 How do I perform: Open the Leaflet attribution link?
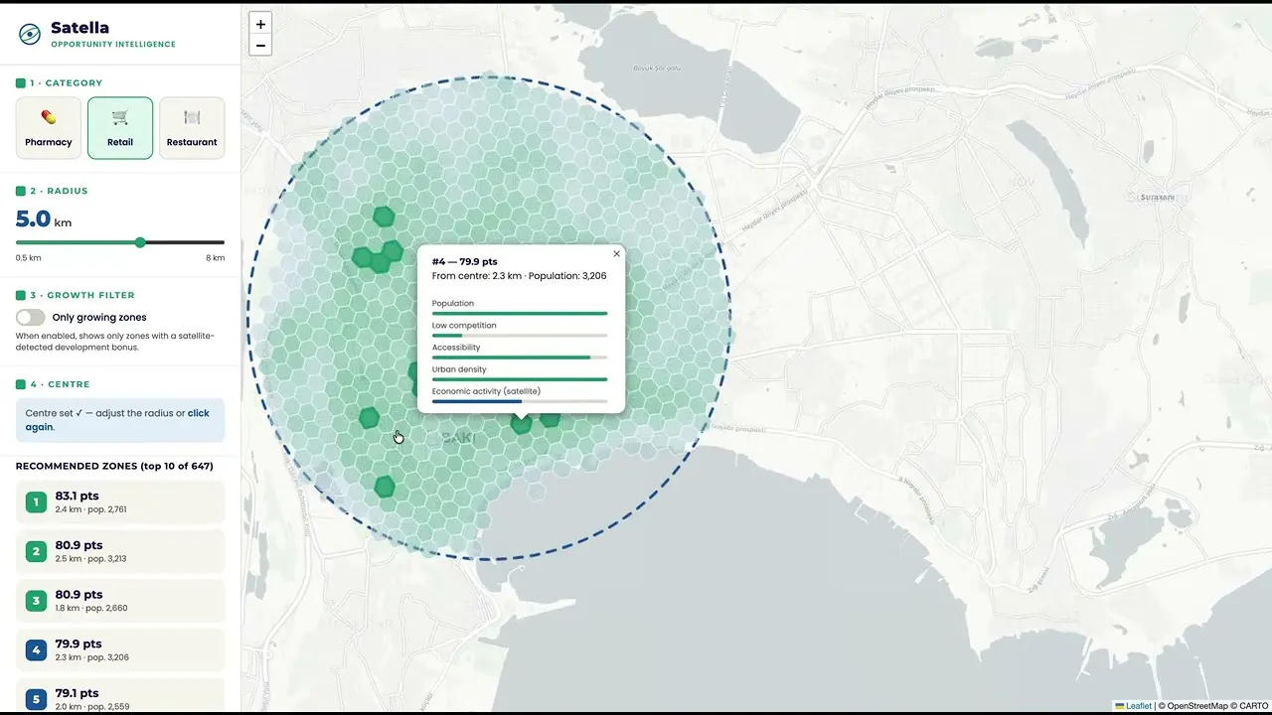coord(1133,706)
